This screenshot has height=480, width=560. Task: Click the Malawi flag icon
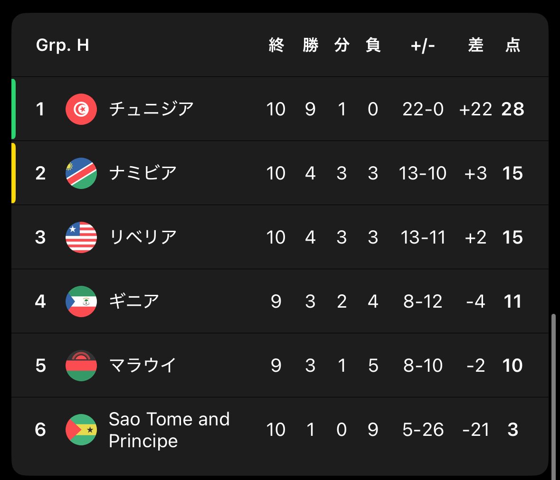tap(81, 366)
